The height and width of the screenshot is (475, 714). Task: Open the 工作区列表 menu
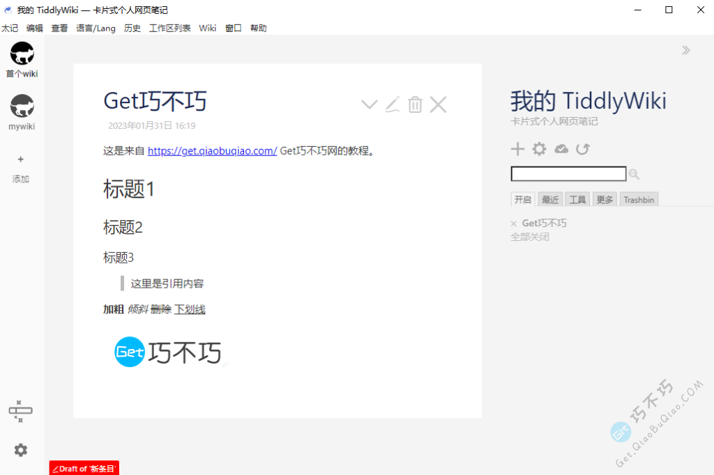pyautogui.click(x=170, y=29)
